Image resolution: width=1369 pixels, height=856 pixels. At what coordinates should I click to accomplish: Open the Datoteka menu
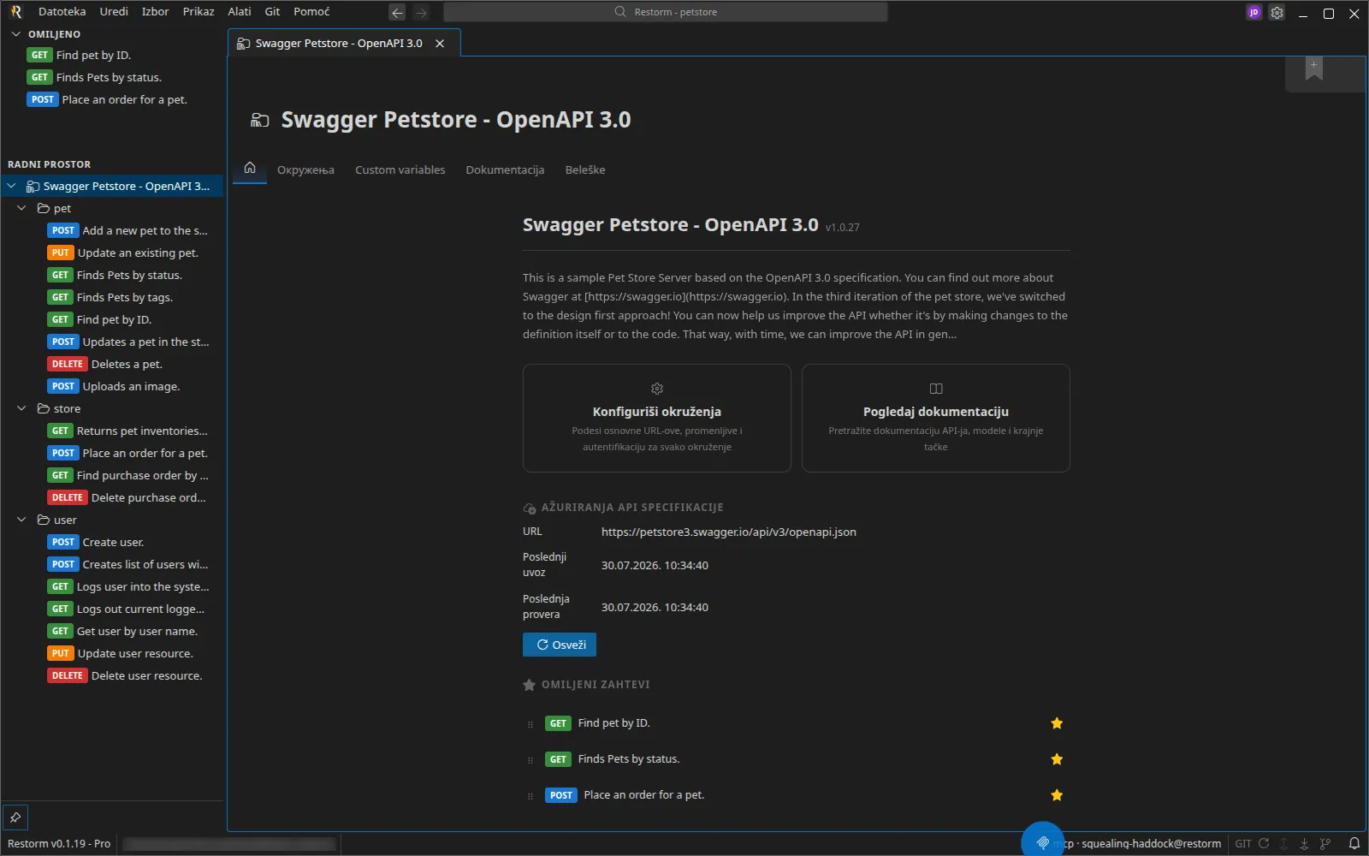[62, 12]
